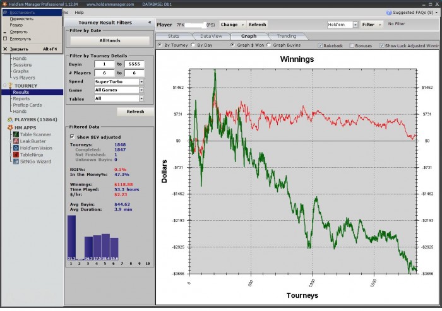Click the Avg Buyin $44.62 value
This screenshot has height=311, width=442.
(x=122, y=204)
